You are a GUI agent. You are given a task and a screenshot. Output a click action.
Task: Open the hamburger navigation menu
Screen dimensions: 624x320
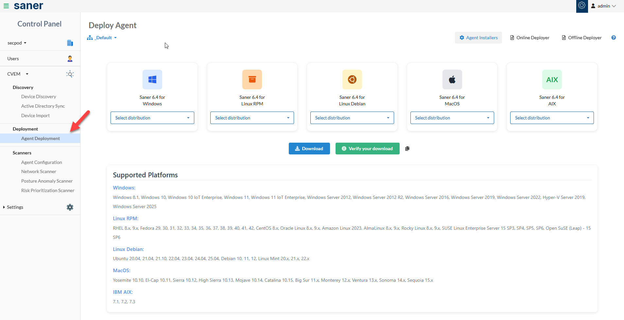click(6, 6)
